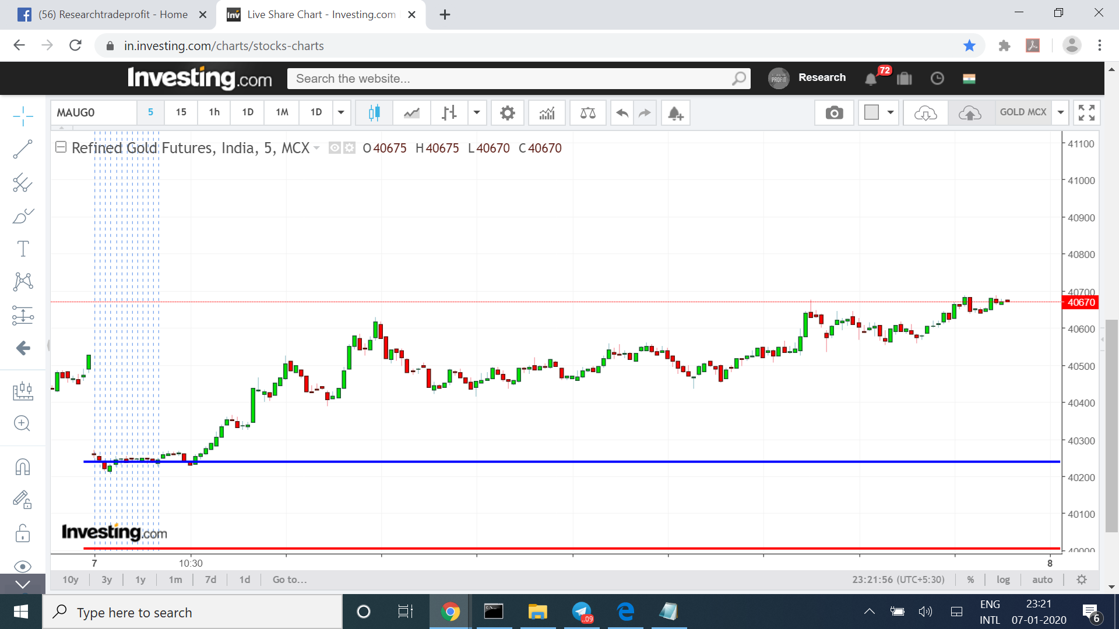Select the zoom in tool
Screen dimensions: 1119x629
click(23, 423)
